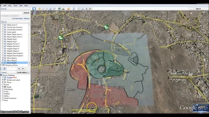The width and height of the screenshot is (209, 117).
Task: Uncheck the Mecca Beast 2 checkbox
Action: 3,60
